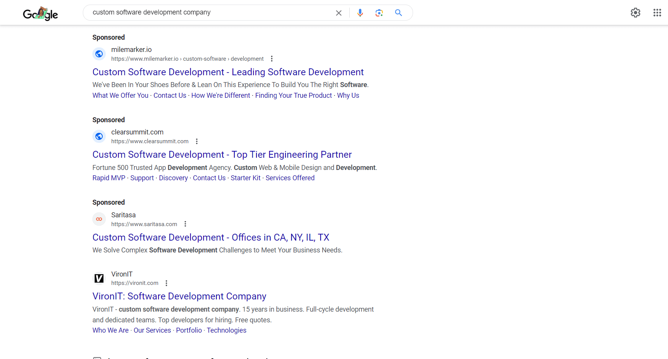Click the milemarker ad description text
Screen dimensions: 668x359
(x=231, y=85)
